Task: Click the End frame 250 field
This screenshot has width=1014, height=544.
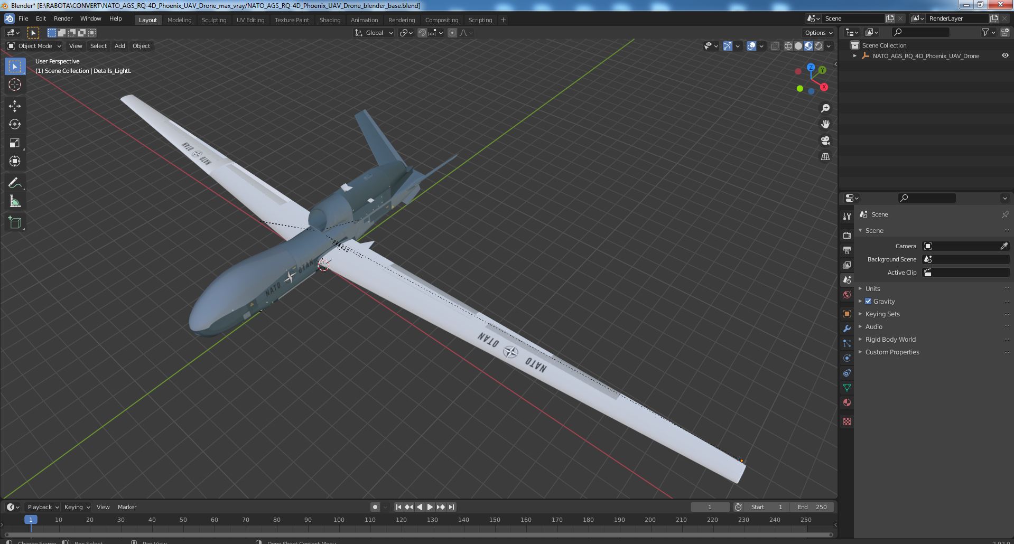Action: pyautogui.click(x=812, y=507)
